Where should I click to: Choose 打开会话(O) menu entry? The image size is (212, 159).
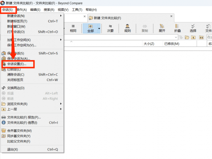tap(32, 32)
